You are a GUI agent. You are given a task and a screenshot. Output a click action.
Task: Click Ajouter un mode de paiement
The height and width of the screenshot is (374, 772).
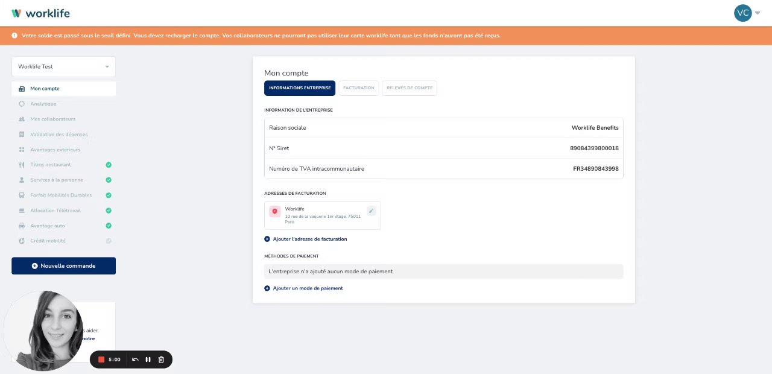308,288
